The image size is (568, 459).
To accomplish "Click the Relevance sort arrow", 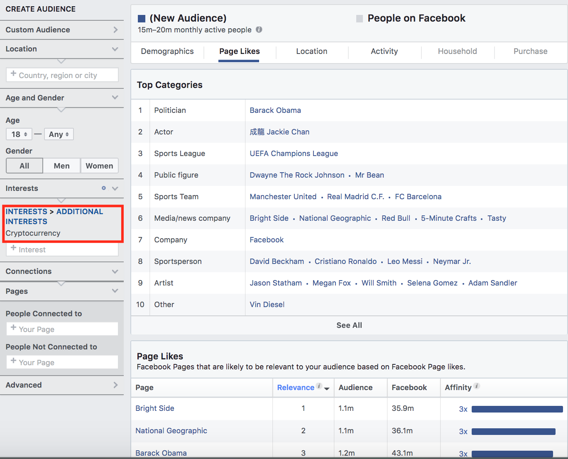I will click(327, 388).
